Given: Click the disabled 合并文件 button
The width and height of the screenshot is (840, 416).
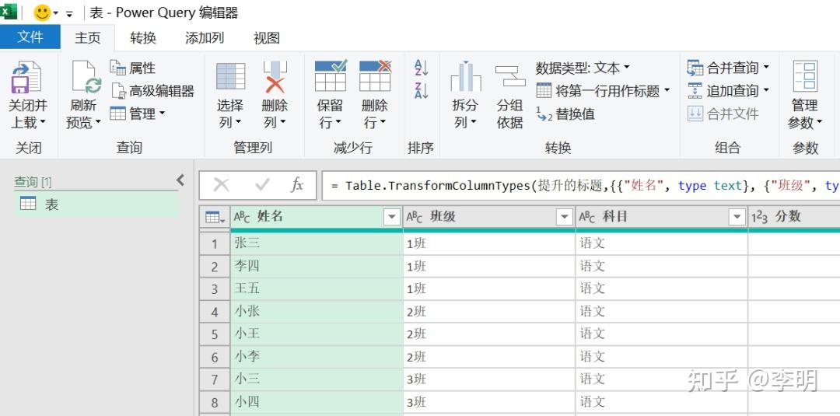Looking at the screenshot, I should pyautogui.click(x=723, y=114).
